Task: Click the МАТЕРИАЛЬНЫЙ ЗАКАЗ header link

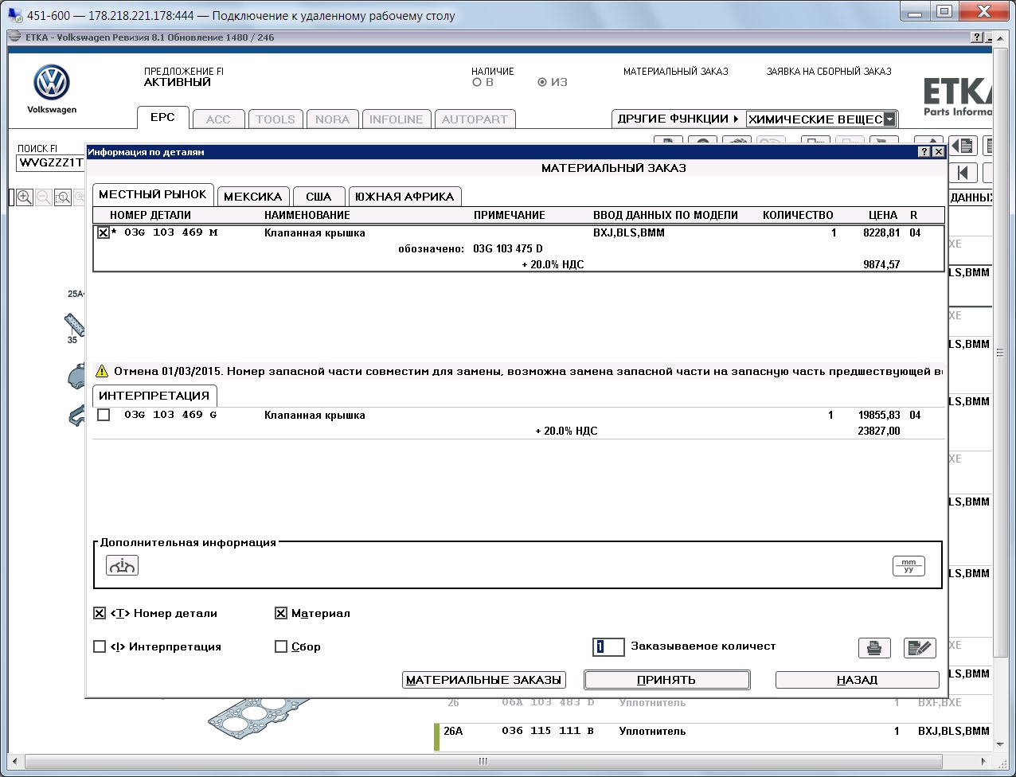Action: pos(676,72)
